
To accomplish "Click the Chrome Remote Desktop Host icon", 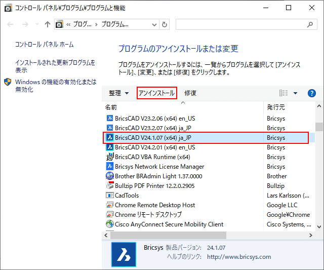I will (x=110, y=205).
